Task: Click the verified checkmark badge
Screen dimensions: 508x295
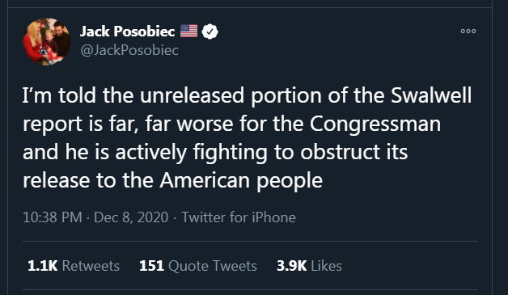Action: (x=210, y=32)
